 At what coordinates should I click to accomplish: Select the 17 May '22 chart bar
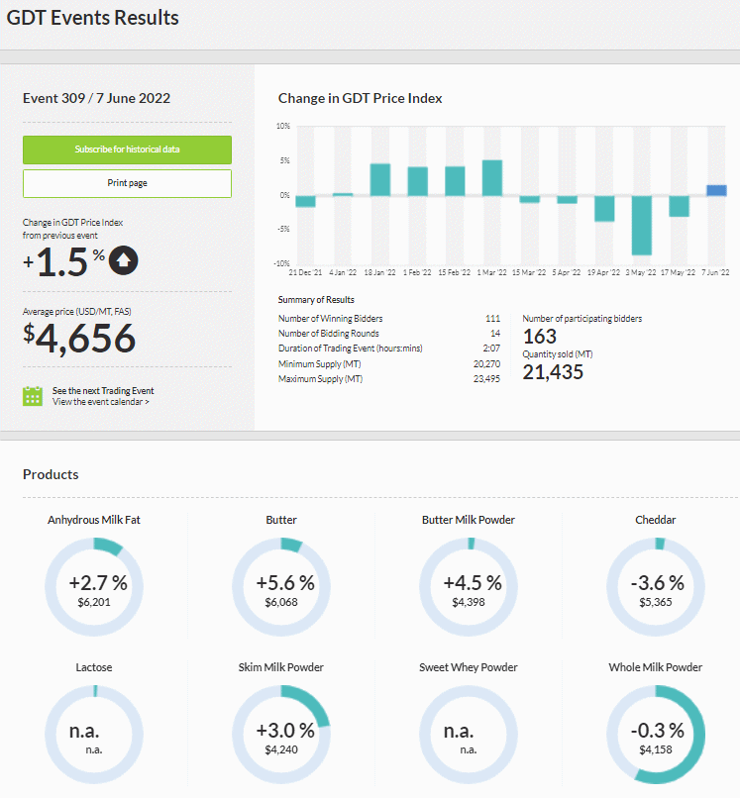click(679, 207)
